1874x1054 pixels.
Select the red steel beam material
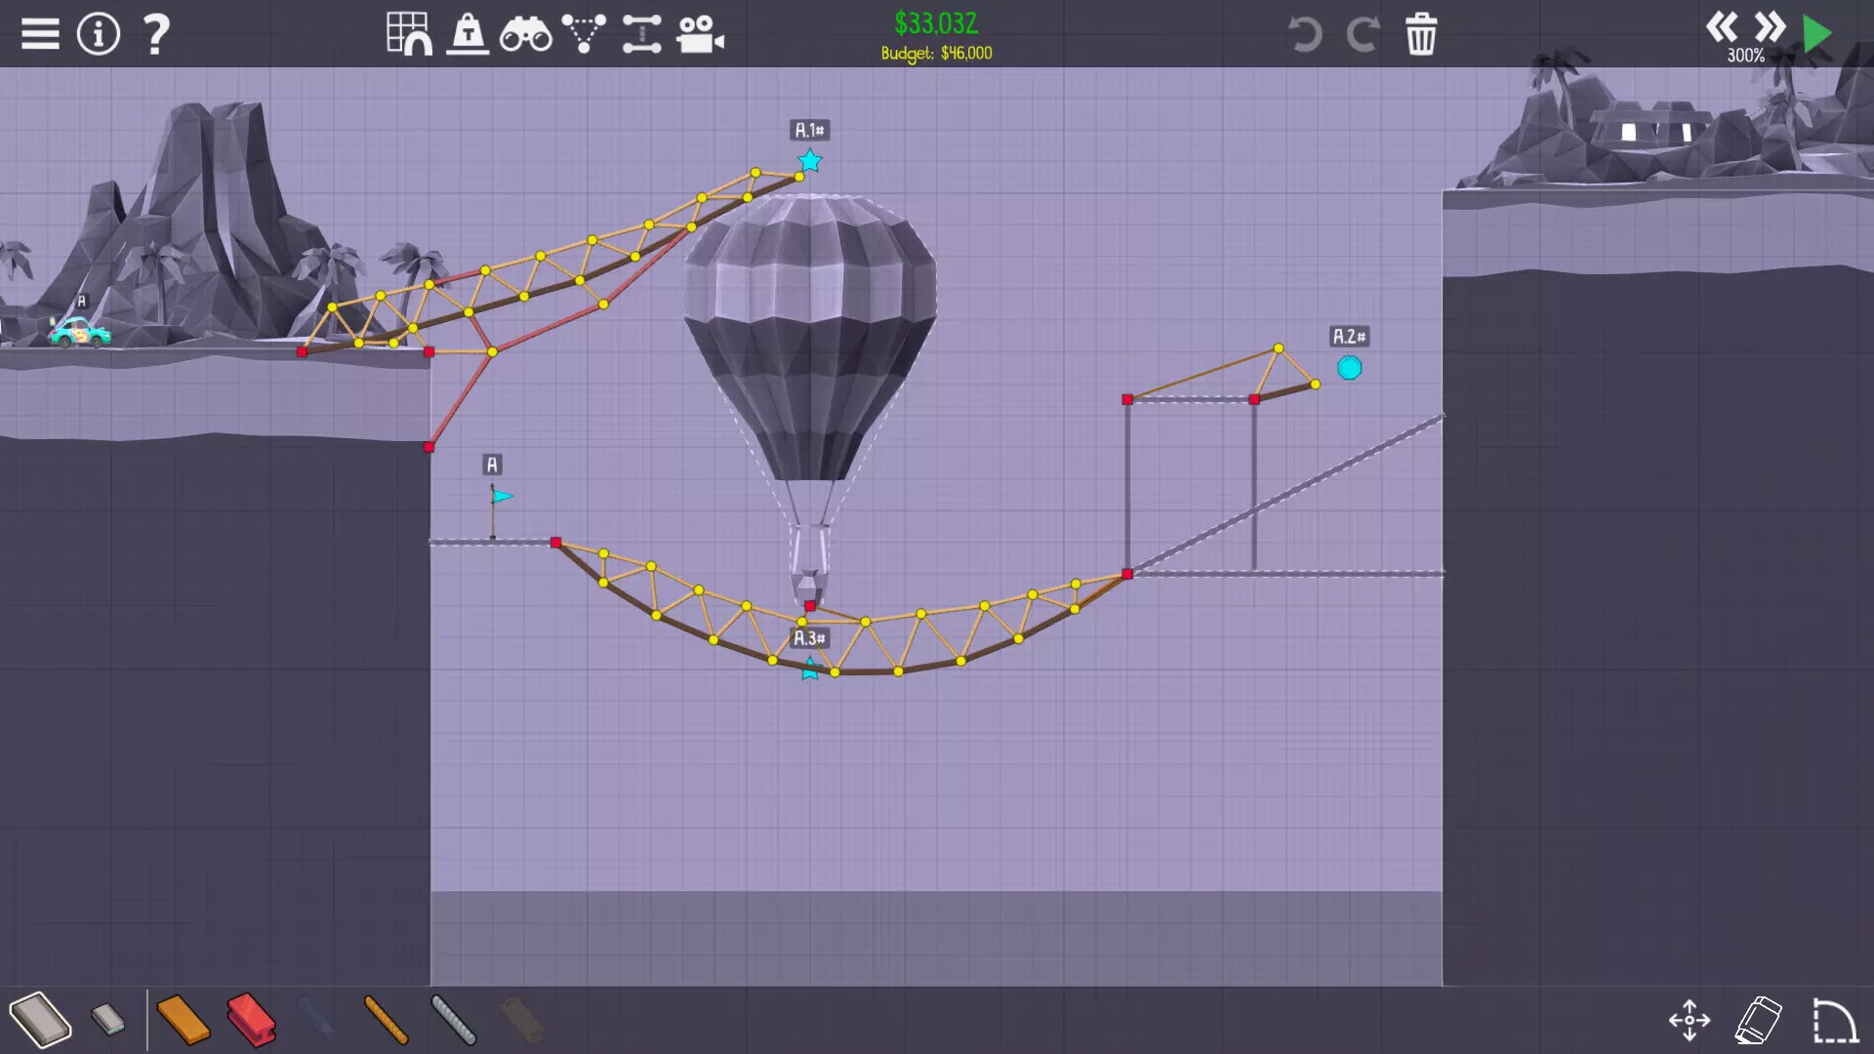click(251, 1019)
